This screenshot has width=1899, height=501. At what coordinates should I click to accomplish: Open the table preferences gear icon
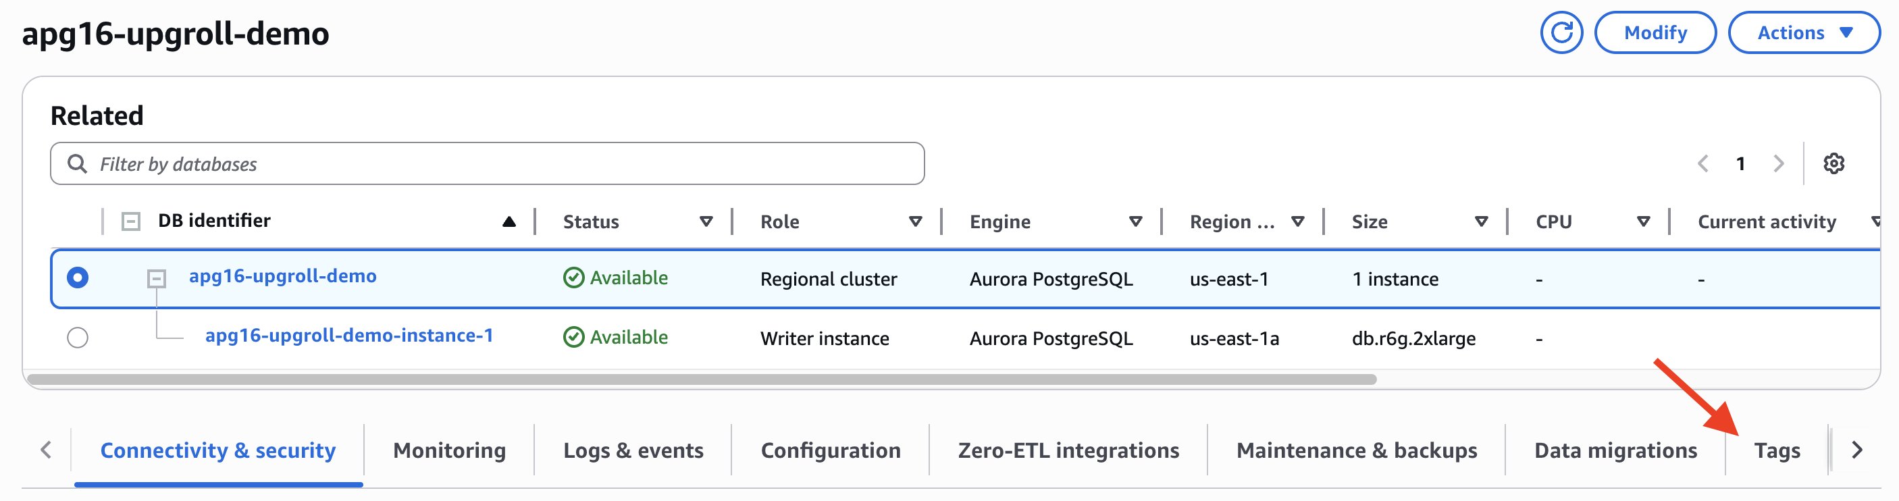(x=1833, y=163)
